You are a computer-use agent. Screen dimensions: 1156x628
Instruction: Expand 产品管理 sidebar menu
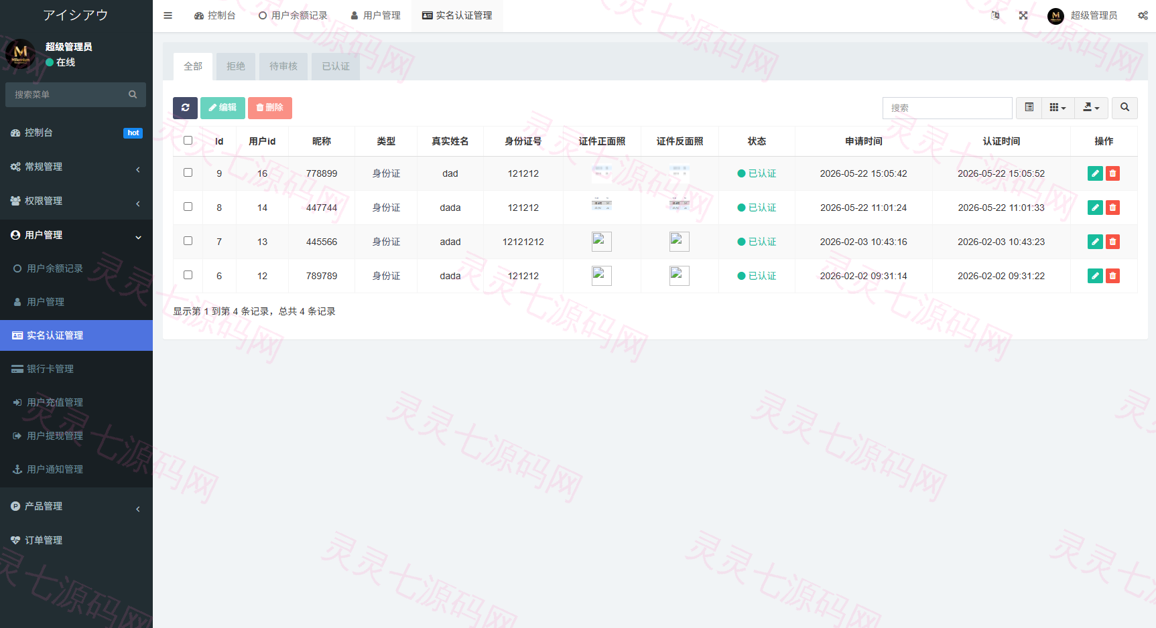click(76, 506)
